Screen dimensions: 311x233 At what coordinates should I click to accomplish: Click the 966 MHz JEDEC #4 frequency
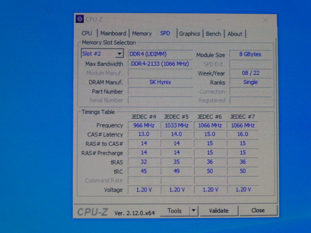[x=144, y=125]
